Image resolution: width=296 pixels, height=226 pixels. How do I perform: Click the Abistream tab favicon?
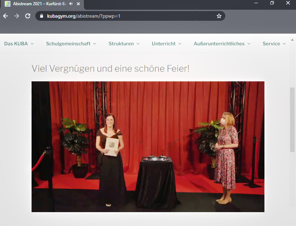click(8, 3)
